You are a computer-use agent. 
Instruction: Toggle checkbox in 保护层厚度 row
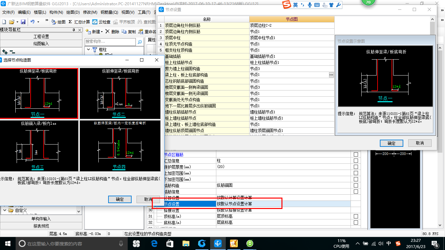[356, 167]
